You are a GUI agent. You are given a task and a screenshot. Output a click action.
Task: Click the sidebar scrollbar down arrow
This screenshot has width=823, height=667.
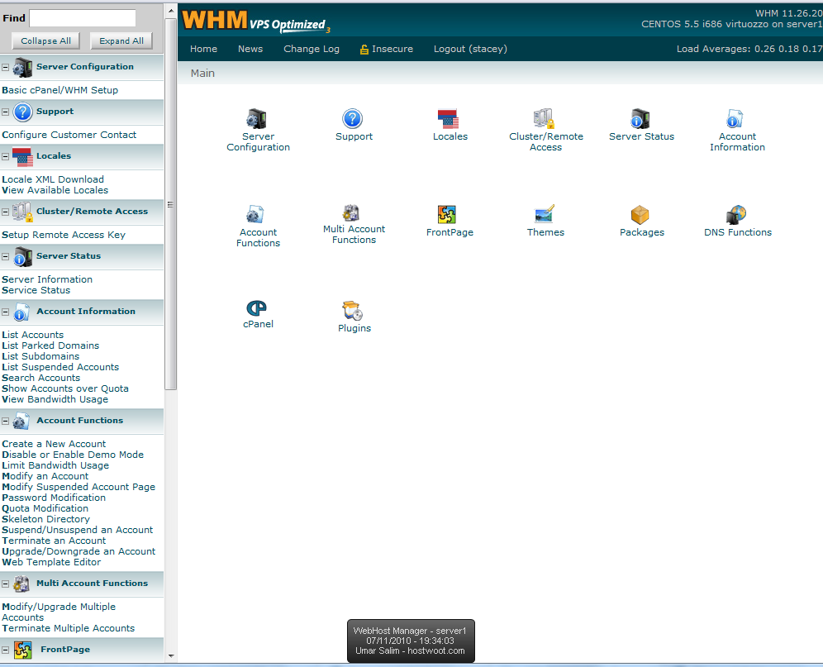pyautogui.click(x=170, y=655)
